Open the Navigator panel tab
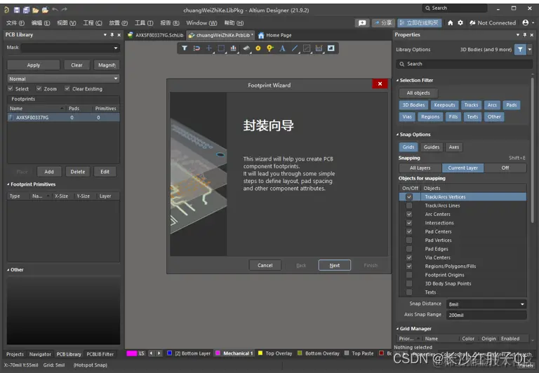This screenshot has width=539, height=373. pyautogui.click(x=40, y=354)
